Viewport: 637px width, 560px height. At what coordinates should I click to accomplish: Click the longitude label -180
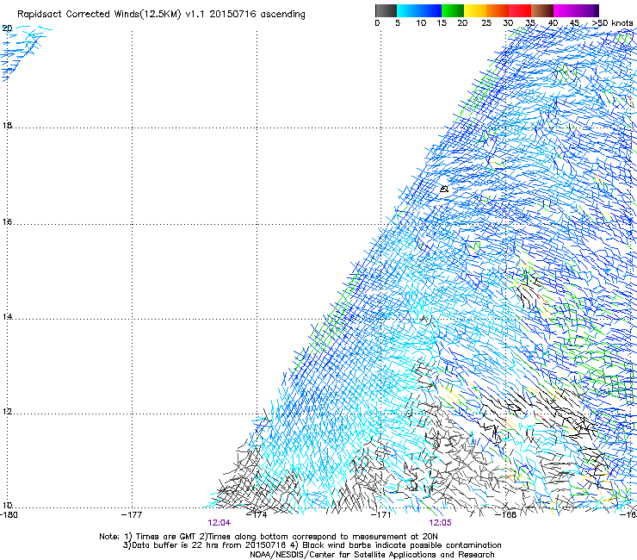9,514
